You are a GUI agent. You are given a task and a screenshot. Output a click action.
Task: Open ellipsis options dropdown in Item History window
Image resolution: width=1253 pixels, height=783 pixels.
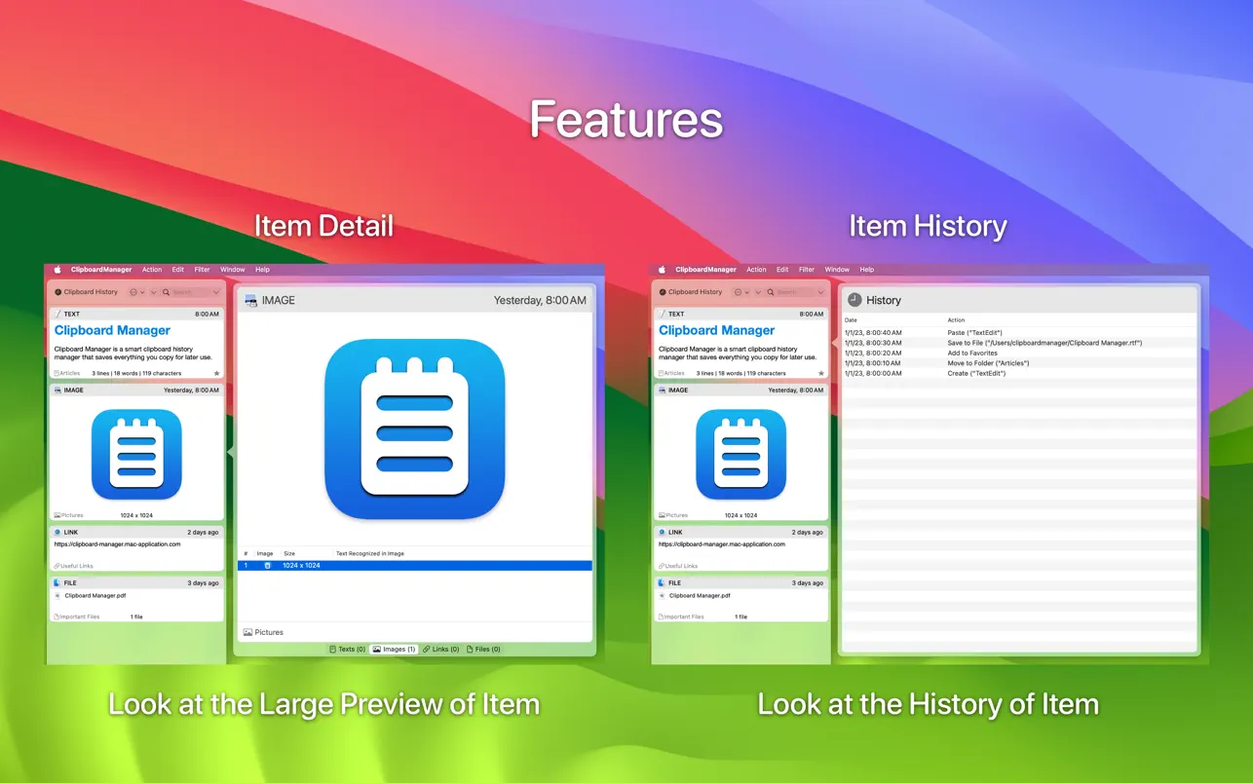(x=740, y=292)
